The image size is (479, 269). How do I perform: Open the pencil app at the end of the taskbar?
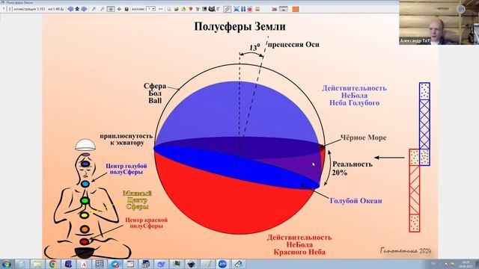click(x=238, y=264)
